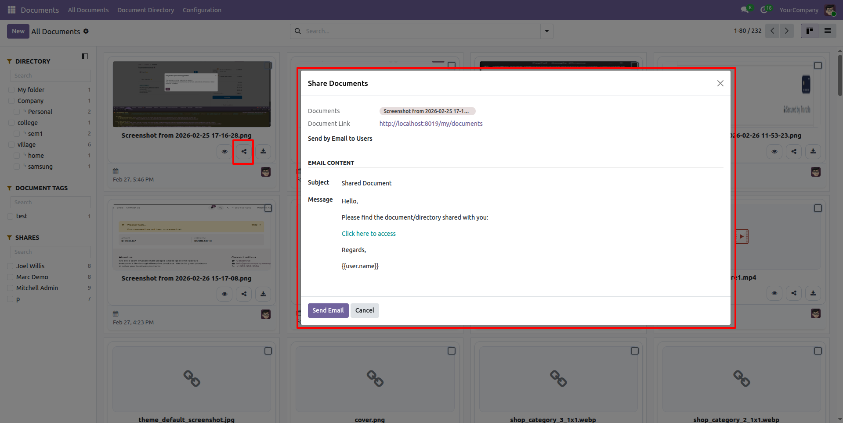The image size is (843, 423).
Task: Click the owner avatar on 15-17-08.png card
Action: point(266,314)
